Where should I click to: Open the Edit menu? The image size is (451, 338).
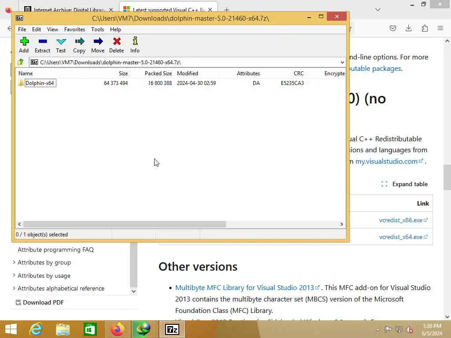tap(36, 29)
